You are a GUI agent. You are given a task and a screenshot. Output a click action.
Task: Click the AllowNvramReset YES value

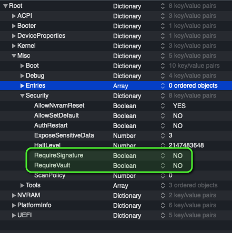tap(179, 106)
